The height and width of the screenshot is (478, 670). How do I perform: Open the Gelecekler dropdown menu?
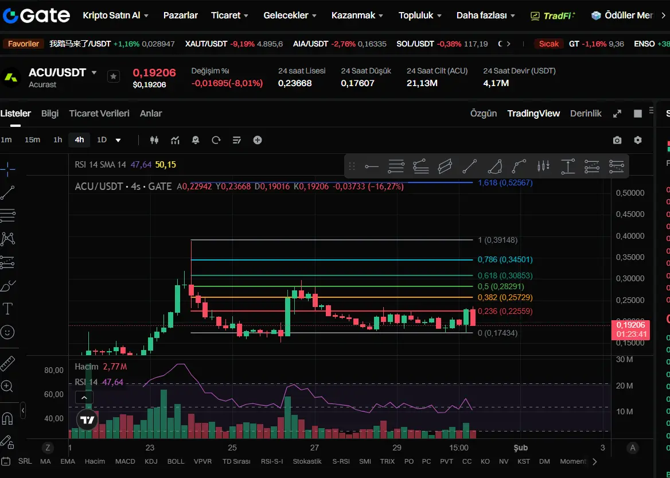290,15
